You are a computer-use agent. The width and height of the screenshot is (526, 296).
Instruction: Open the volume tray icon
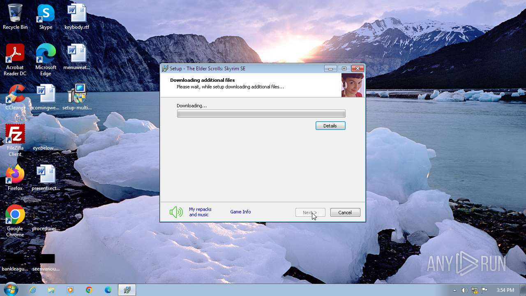point(464,290)
